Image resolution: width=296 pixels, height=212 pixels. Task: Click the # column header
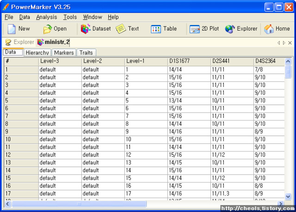point(21,61)
